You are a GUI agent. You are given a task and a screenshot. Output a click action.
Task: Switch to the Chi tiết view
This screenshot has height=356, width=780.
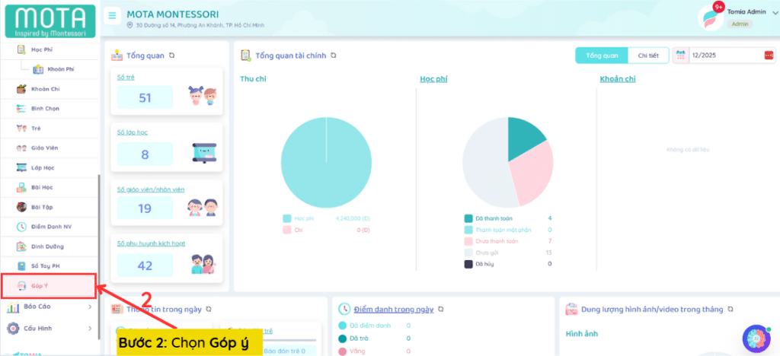pos(648,56)
